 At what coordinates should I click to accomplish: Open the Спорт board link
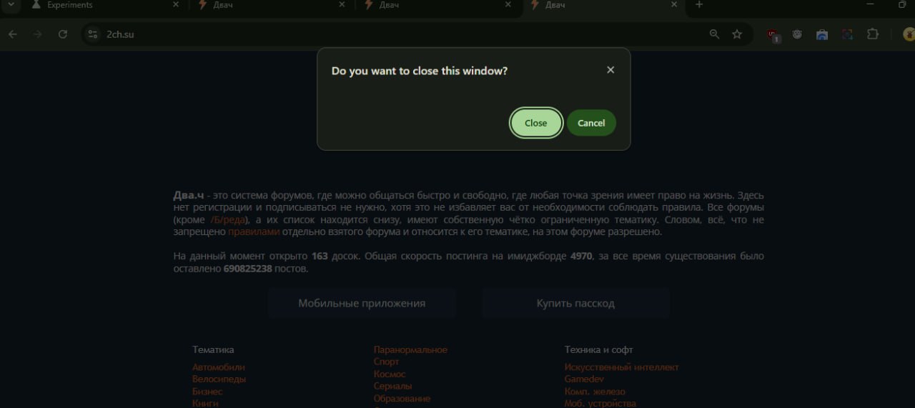coord(387,362)
